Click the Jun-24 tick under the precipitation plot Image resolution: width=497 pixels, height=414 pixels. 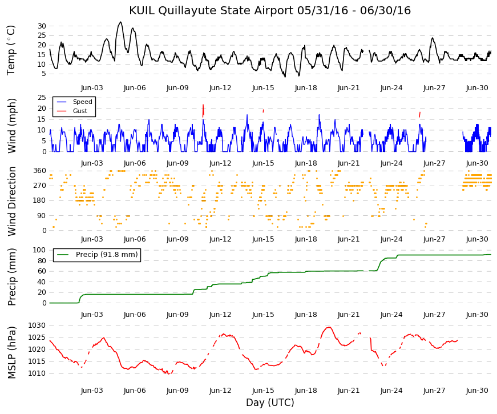coord(391,315)
